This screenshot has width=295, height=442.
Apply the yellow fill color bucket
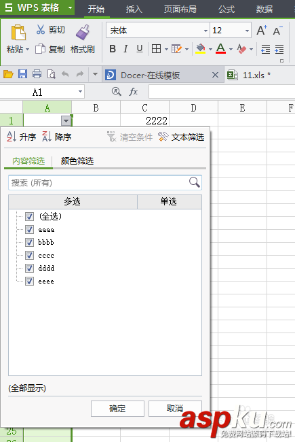(x=200, y=49)
